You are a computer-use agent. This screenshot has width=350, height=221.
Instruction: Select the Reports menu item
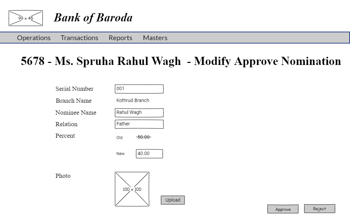click(120, 38)
